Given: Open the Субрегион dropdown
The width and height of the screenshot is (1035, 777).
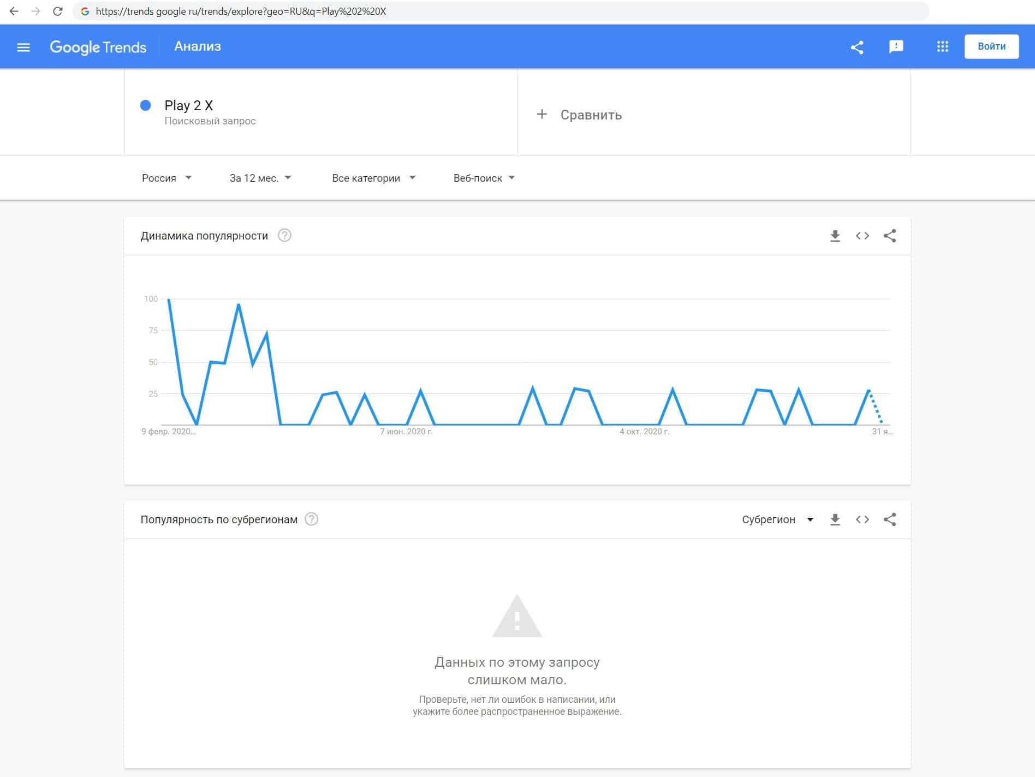Looking at the screenshot, I should pyautogui.click(x=778, y=519).
